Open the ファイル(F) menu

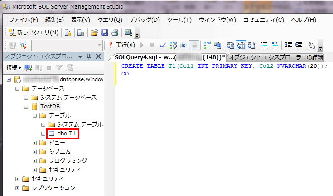coord(24,20)
